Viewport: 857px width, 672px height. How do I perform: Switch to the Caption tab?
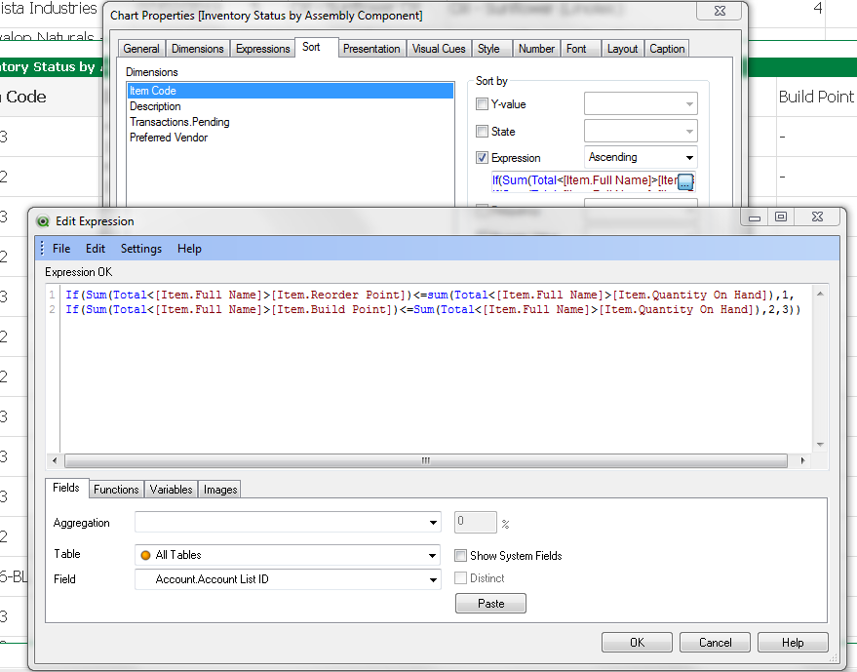tap(667, 49)
